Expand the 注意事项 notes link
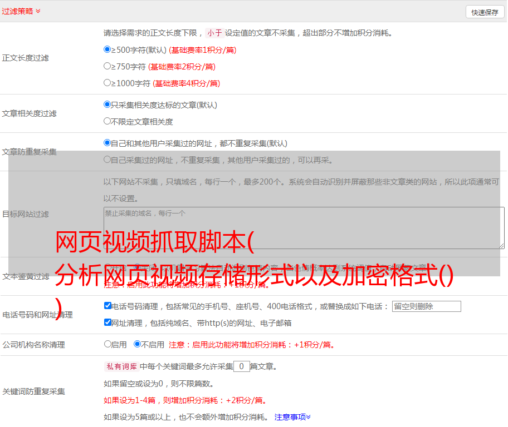Viewport: 508px width, 427px height. pyautogui.click(x=292, y=417)
